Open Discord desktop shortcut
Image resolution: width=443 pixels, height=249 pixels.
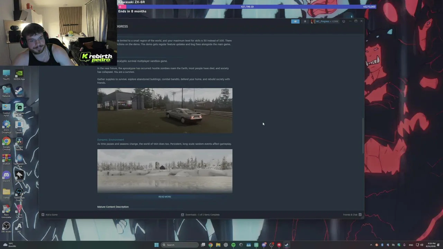tap(6, 177)
